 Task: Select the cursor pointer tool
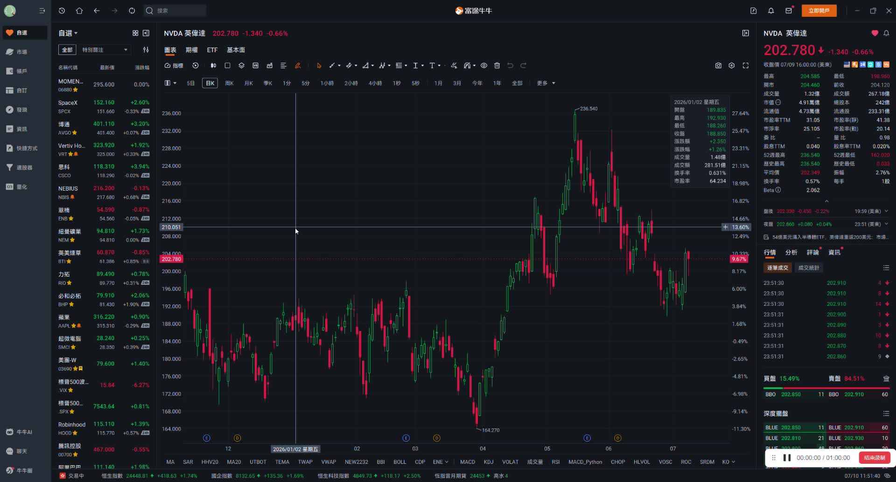319,66
